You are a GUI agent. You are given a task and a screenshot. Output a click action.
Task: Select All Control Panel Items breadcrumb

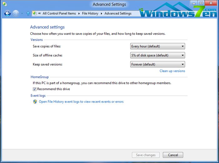(59, 13)
